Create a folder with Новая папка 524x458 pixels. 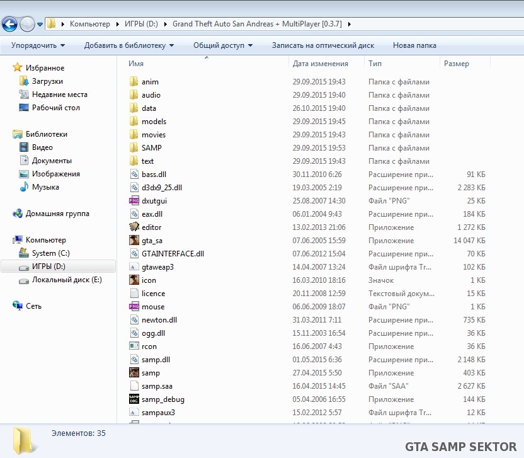(x=414, y=45)
